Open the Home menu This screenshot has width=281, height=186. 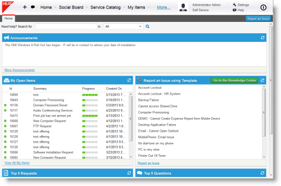[x=46, y=7]
